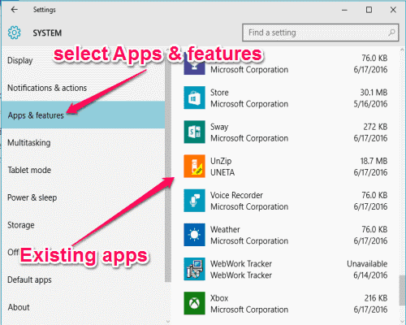Click the 216 KB size of Xbox
Viewport: 406px width, 325px height.
pyautogui.click(x=376, y=298)
